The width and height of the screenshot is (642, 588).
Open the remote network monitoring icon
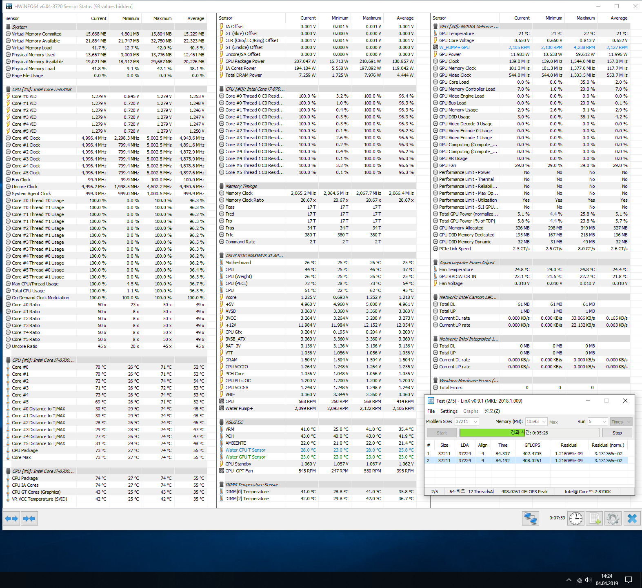(530, 519)
